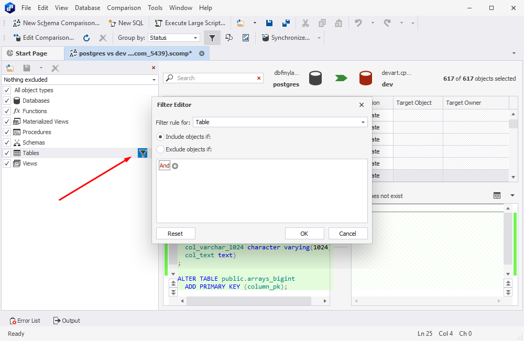The image size is (524, 341).
Task: Open the Comparison menu
Action: click(x=124, y=8)
